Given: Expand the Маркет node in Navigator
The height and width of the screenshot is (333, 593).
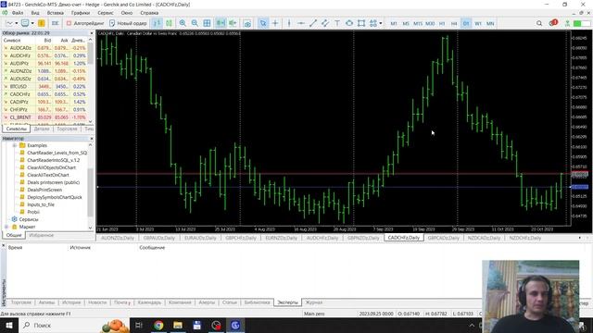Looking at the screenshot, I should coord(6,227).
